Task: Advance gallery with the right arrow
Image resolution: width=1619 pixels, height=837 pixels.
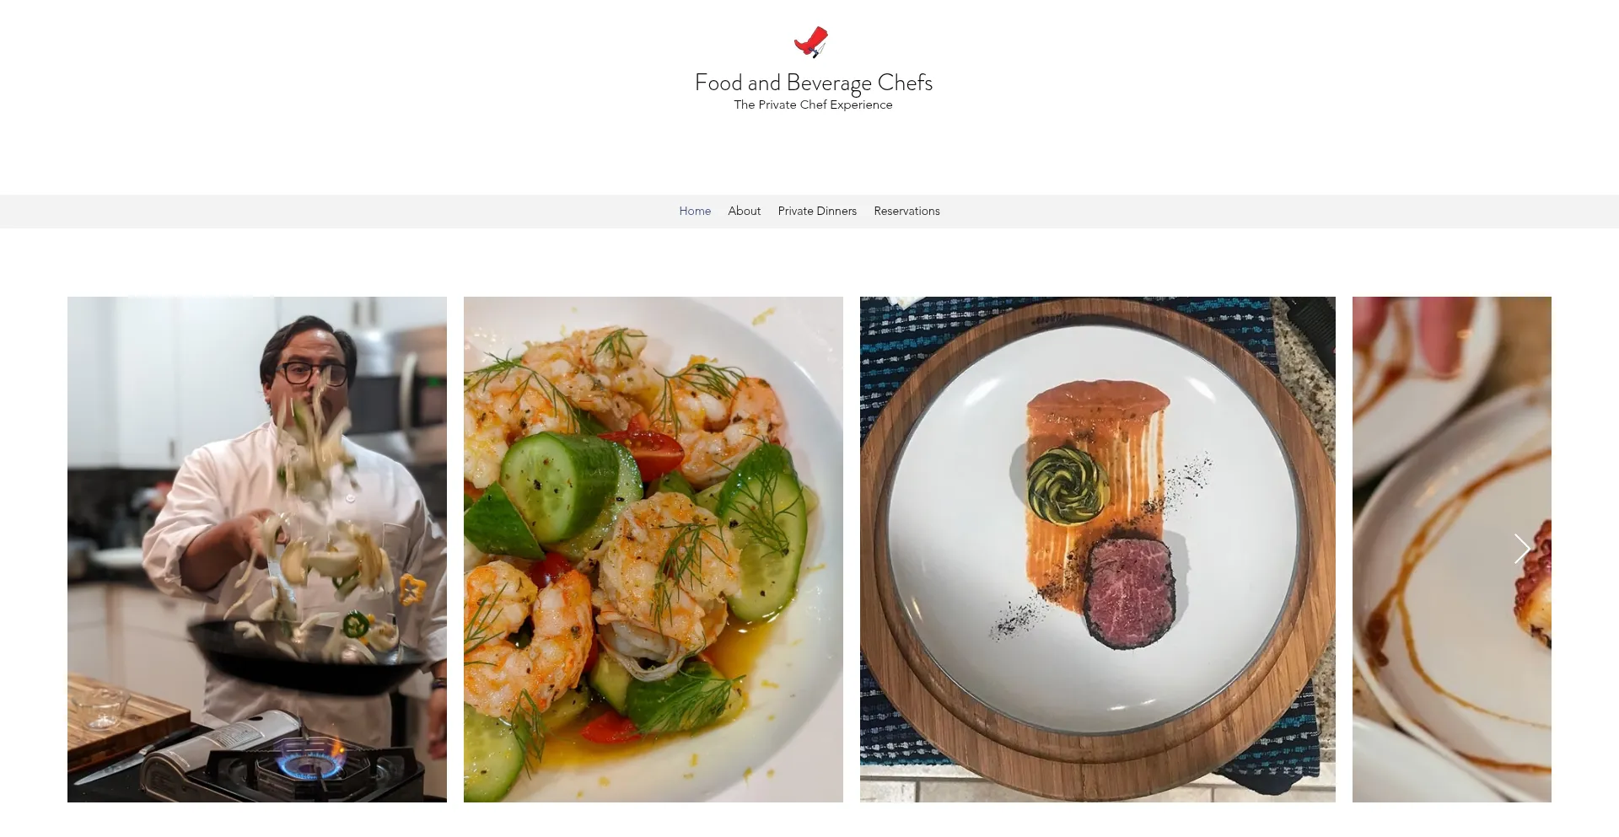Action: click(x=1521, y=549)
